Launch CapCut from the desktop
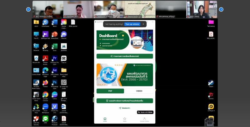The image size is (250, 127). [64, 58]
